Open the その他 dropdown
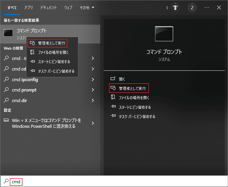This screenshot has height=187, width=228. (87, 7)
